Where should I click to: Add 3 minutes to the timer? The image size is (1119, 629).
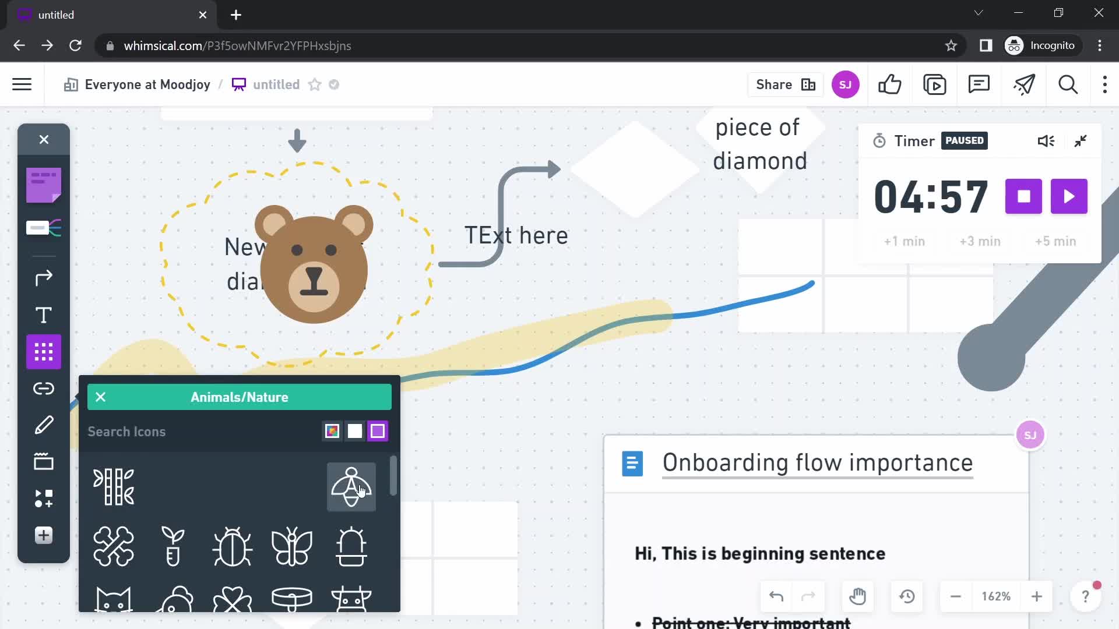point(980,241)
